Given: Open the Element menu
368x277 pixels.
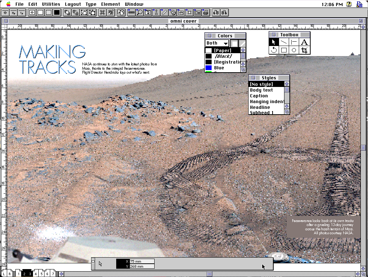Looking at the screenshot, I should (110, 4).
